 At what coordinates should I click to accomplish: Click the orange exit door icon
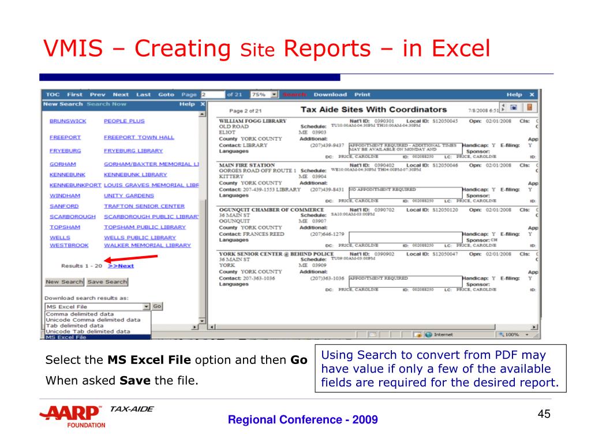click(530, 107)
